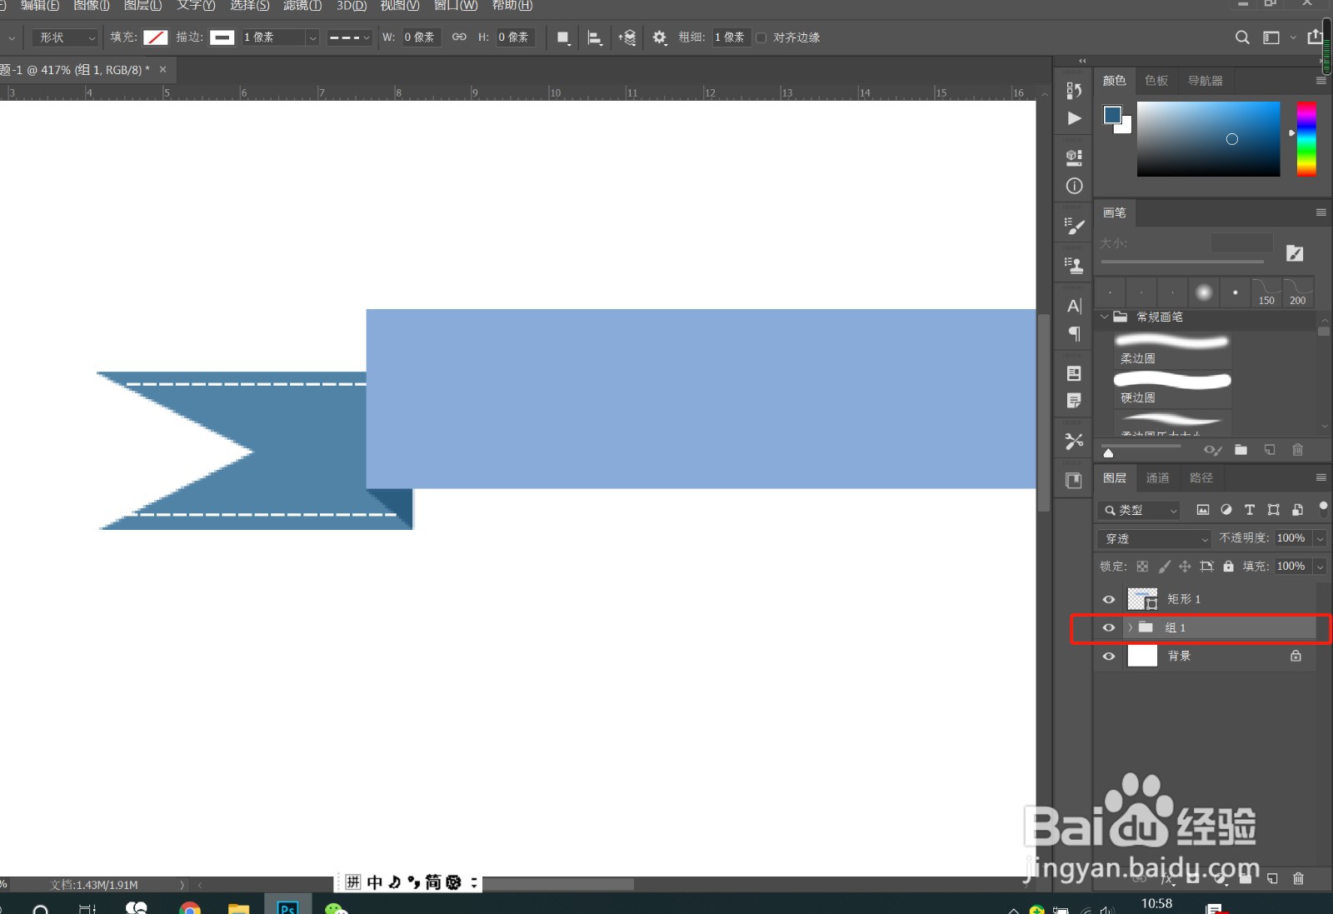The width and height of the screenshot is (1333, 914).
Task: Open the Actions panel play icon
Action: [x=1074, y=118]
